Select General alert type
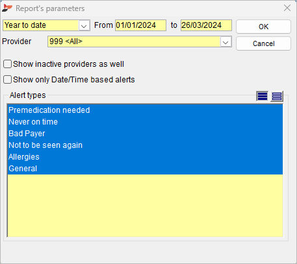297x264 pixels. (145, 169)
